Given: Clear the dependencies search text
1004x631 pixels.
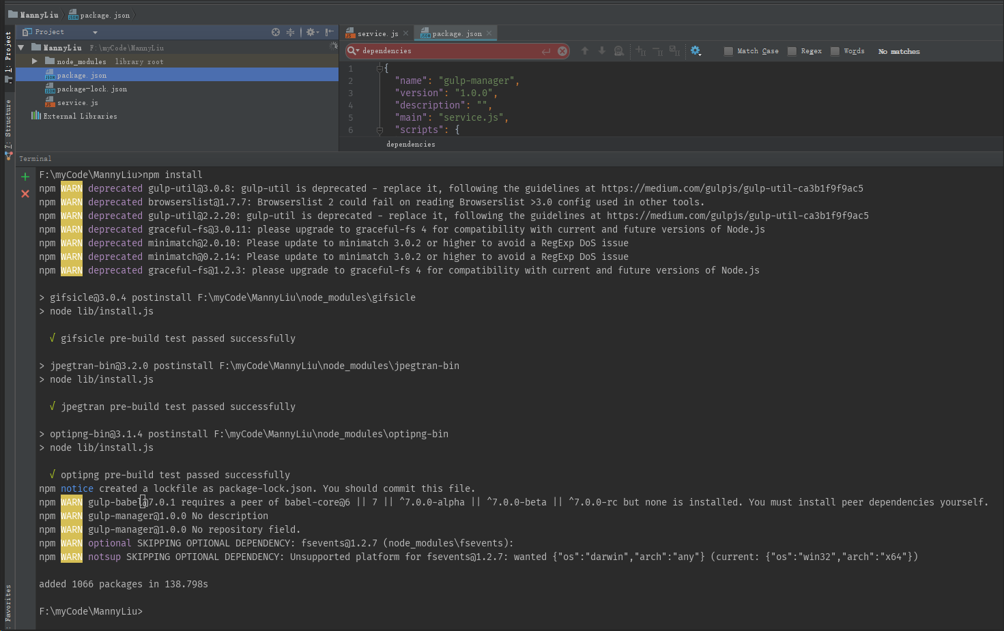Looking at the screenshot, I should click(562, 51).
